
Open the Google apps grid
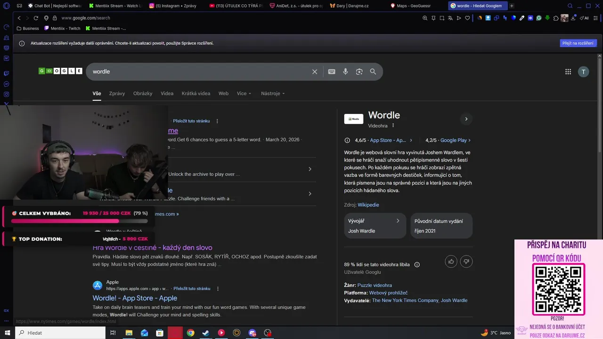[x=568, y=72]
